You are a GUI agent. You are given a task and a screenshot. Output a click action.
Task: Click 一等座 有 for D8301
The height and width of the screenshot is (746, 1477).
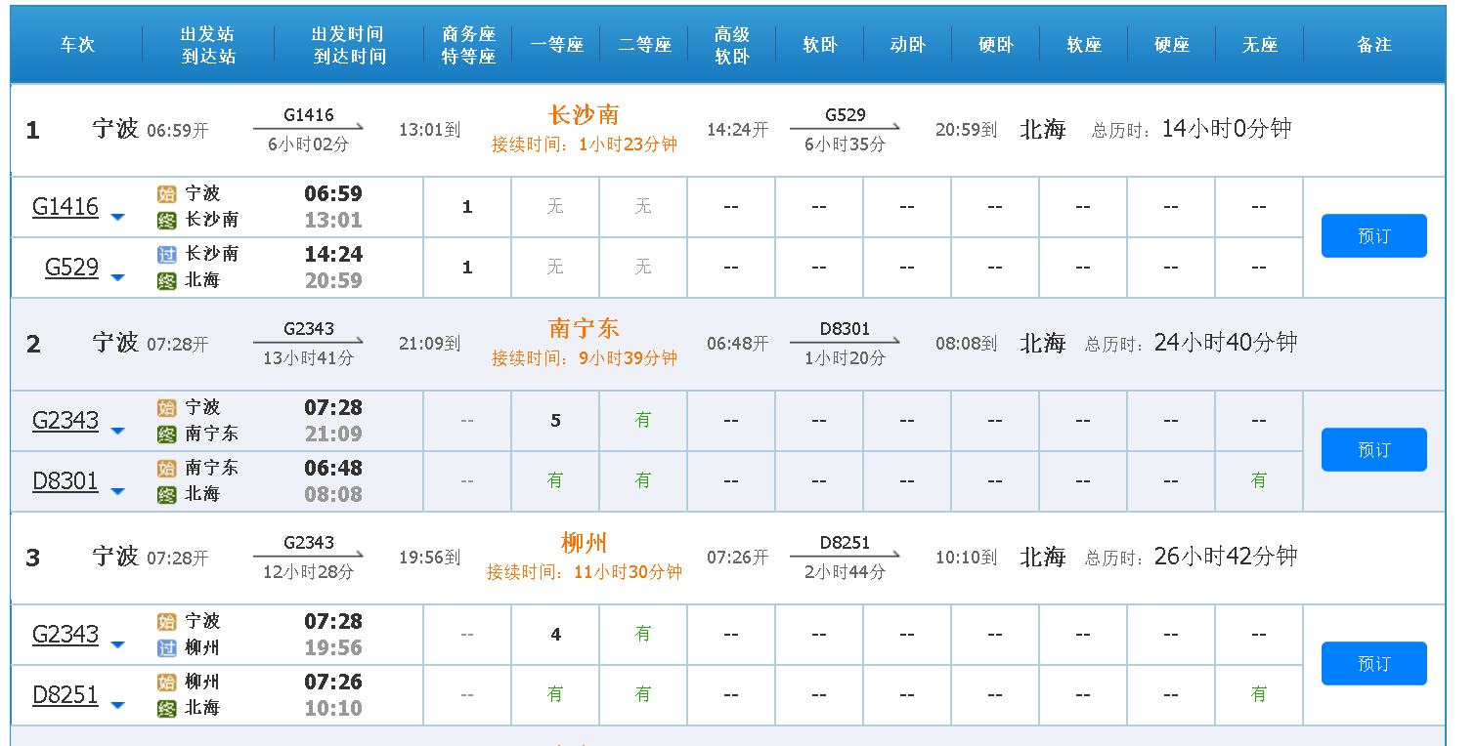[555, 480]
